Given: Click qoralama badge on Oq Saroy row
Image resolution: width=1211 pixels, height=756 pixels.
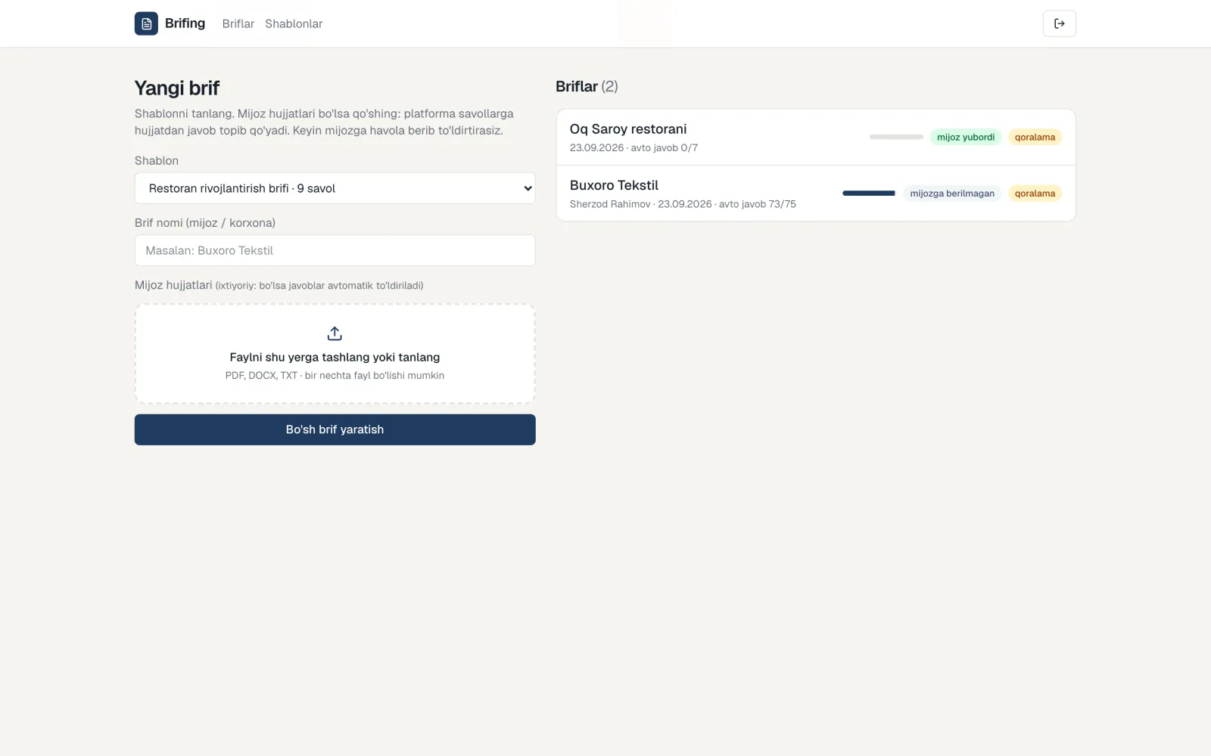Looking at the screenshot, I should tap(1035, 137).
